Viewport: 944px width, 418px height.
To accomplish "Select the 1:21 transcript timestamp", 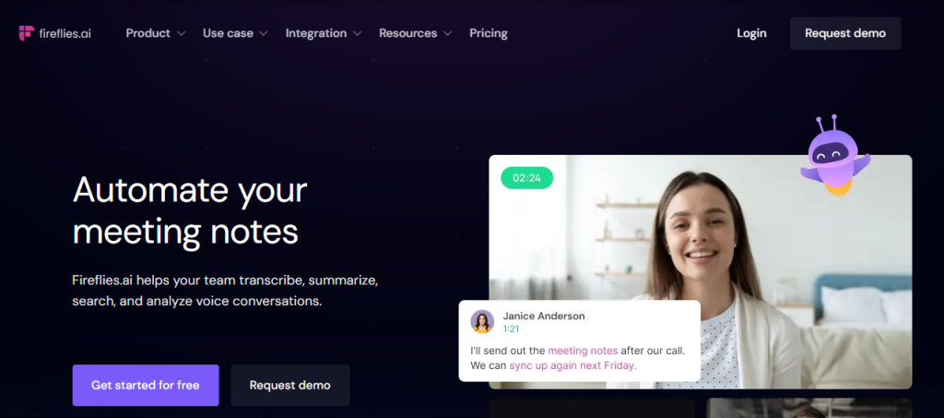I will click(511, 329).
